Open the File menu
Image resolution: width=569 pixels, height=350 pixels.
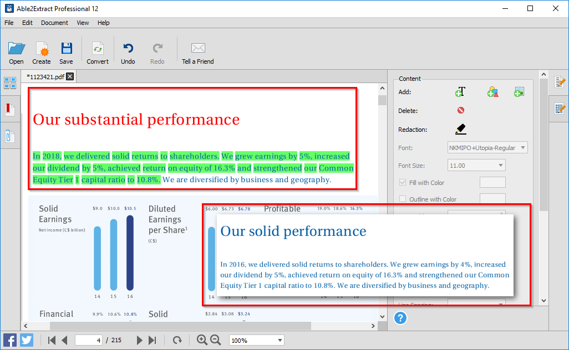point(9,23)
